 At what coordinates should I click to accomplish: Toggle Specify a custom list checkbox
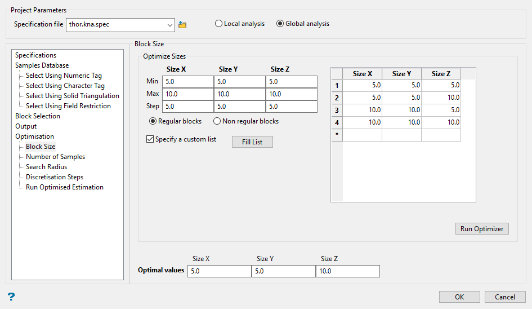pyautogui.click(x=150, y=139)
